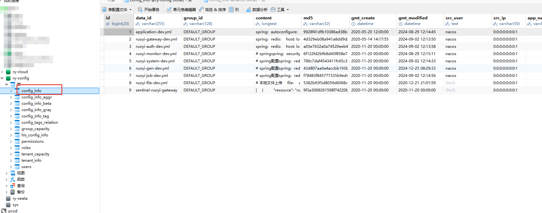Expand the 函数 functions node
The height and width of the screenshot is (213, 542).
[x=7, y=179]
